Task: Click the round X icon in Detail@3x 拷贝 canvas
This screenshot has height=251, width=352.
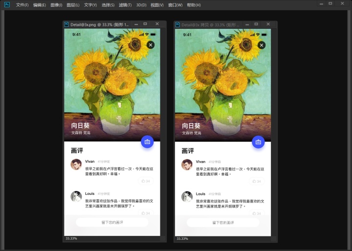Action: point(262,45)
